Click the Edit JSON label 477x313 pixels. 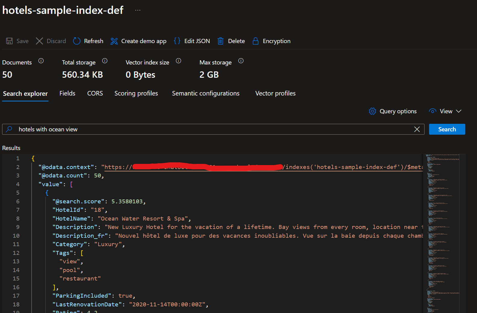(x=197, y=41)
